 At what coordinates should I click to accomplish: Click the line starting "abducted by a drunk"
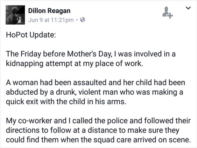coord(94,92)
